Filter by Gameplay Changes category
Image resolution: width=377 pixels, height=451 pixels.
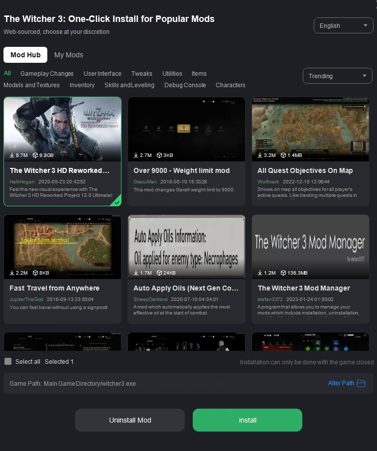point(47,74)
